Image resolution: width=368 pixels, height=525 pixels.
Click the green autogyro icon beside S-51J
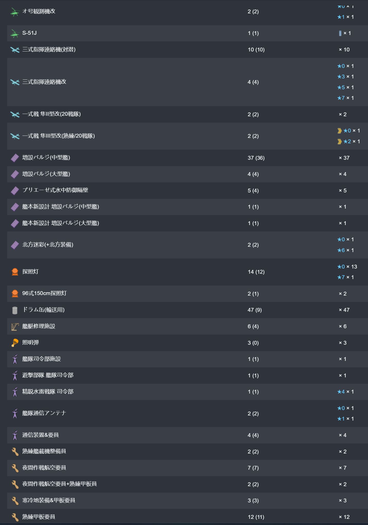(x=15, y=33)
